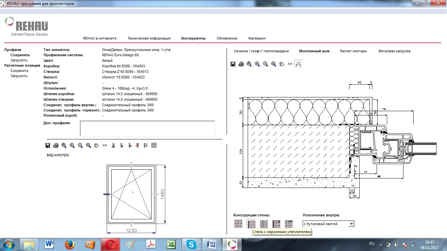Switch to the "Расчет изотерм" tab
This screenshot has height=251, width=447.
click(353, 51)
